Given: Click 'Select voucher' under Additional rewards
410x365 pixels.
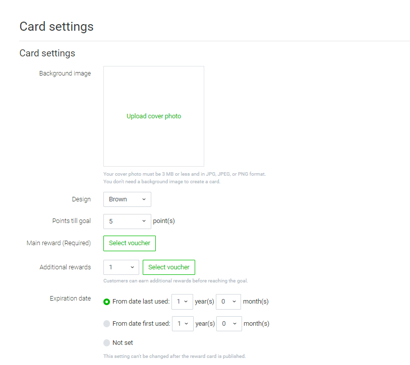Looking at the screenshot, I should (168, 267).
